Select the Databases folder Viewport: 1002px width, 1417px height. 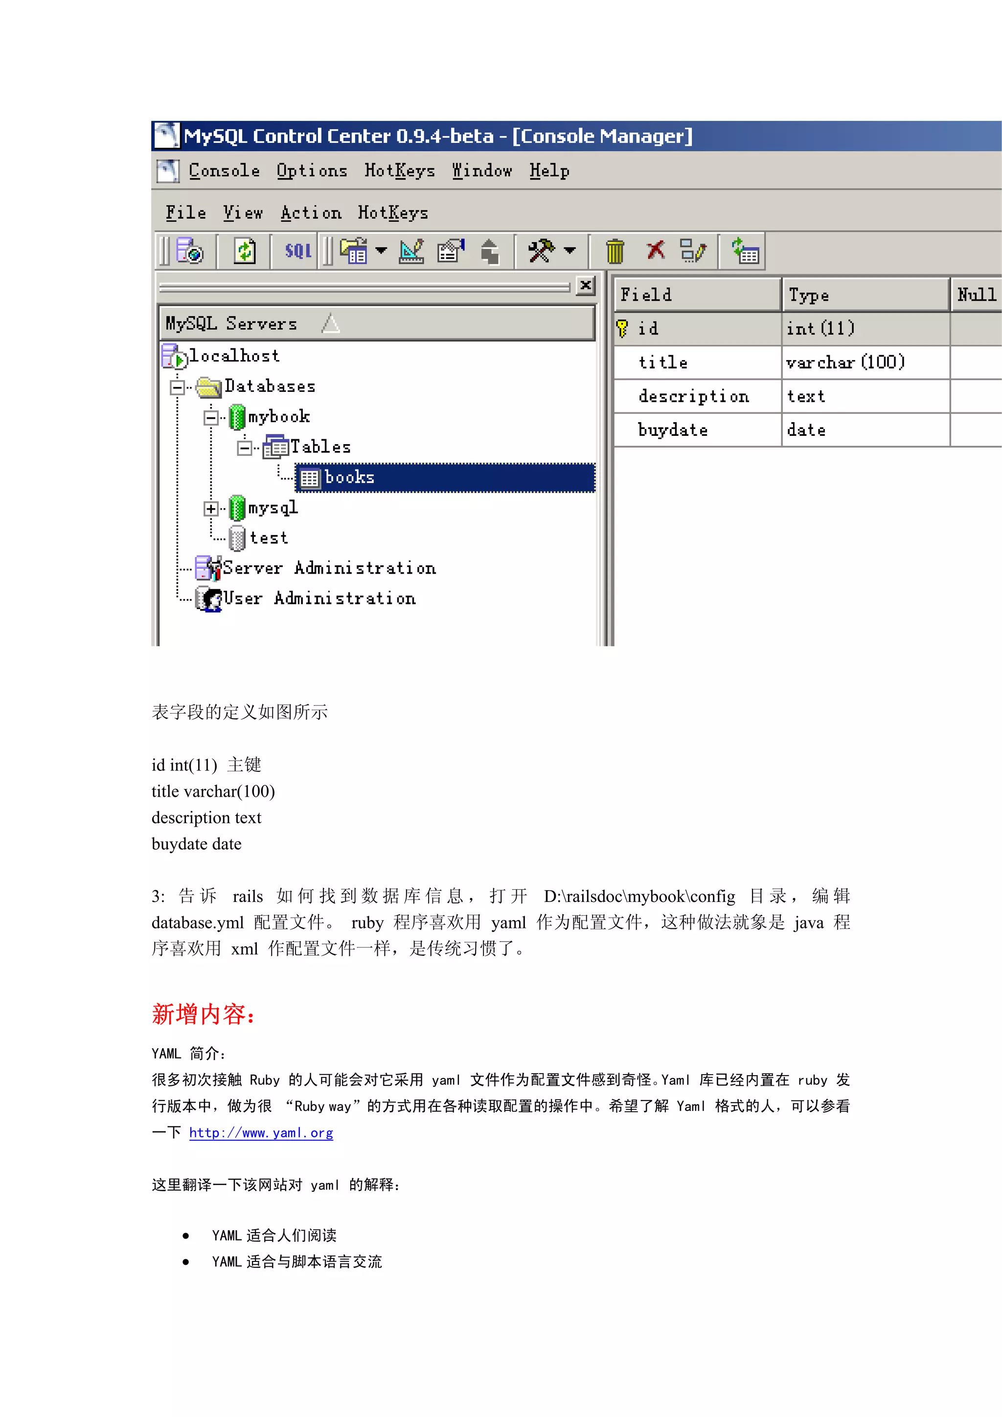tap(270, 386)
